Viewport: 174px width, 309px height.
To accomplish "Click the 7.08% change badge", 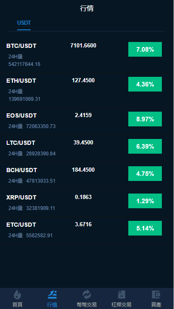I will click(x=145, y=49).
